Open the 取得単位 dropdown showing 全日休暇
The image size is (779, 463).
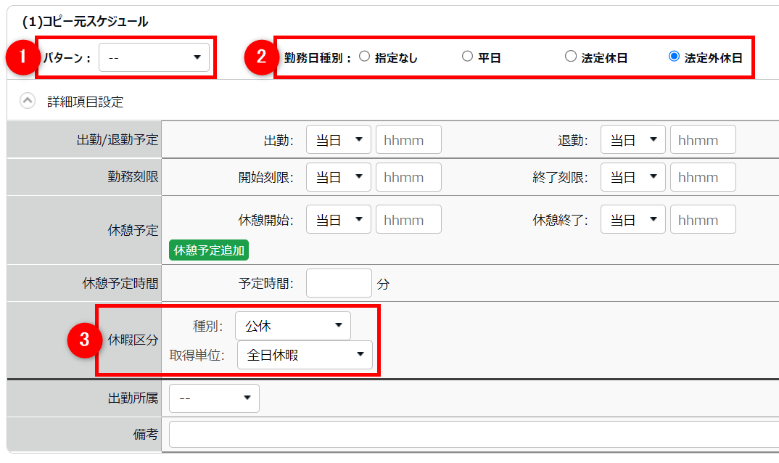pyautogui.click(x=304, y=355)
